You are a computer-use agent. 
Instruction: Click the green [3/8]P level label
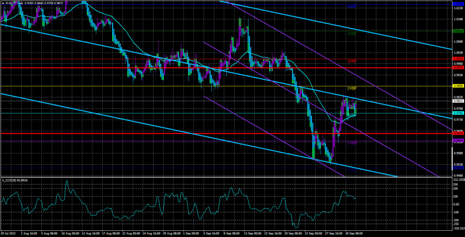click(x=352, y=33)
